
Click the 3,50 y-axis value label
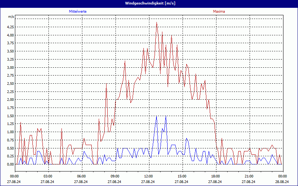[x=10, y=51]
